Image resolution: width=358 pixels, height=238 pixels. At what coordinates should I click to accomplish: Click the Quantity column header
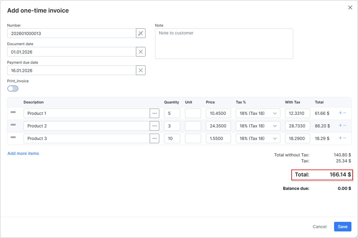(x=172, y=102)
